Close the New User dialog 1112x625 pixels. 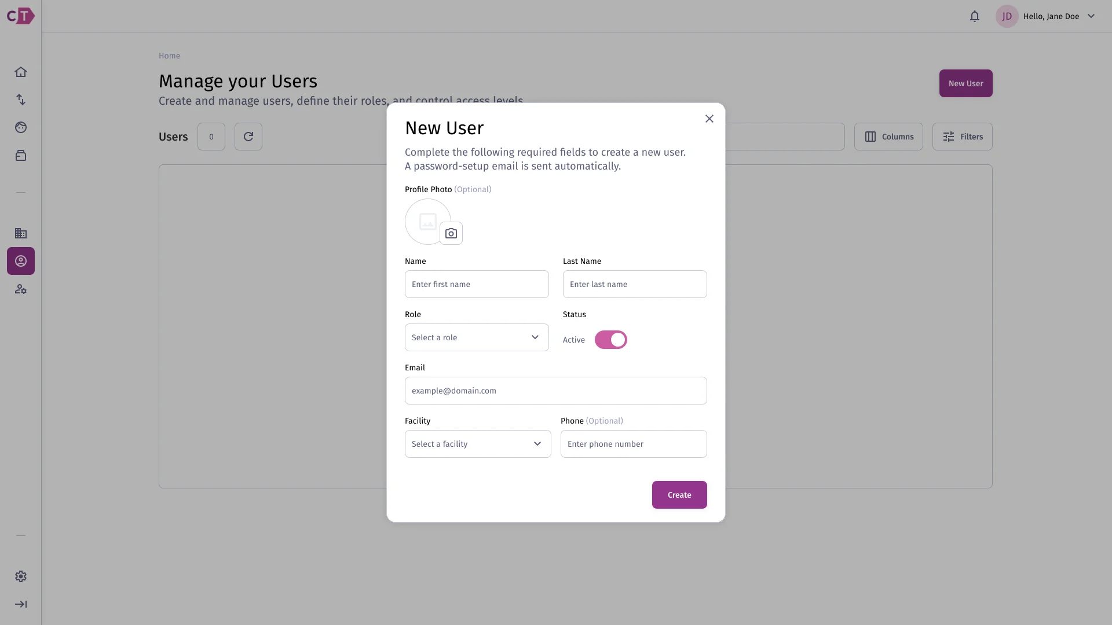709,119
